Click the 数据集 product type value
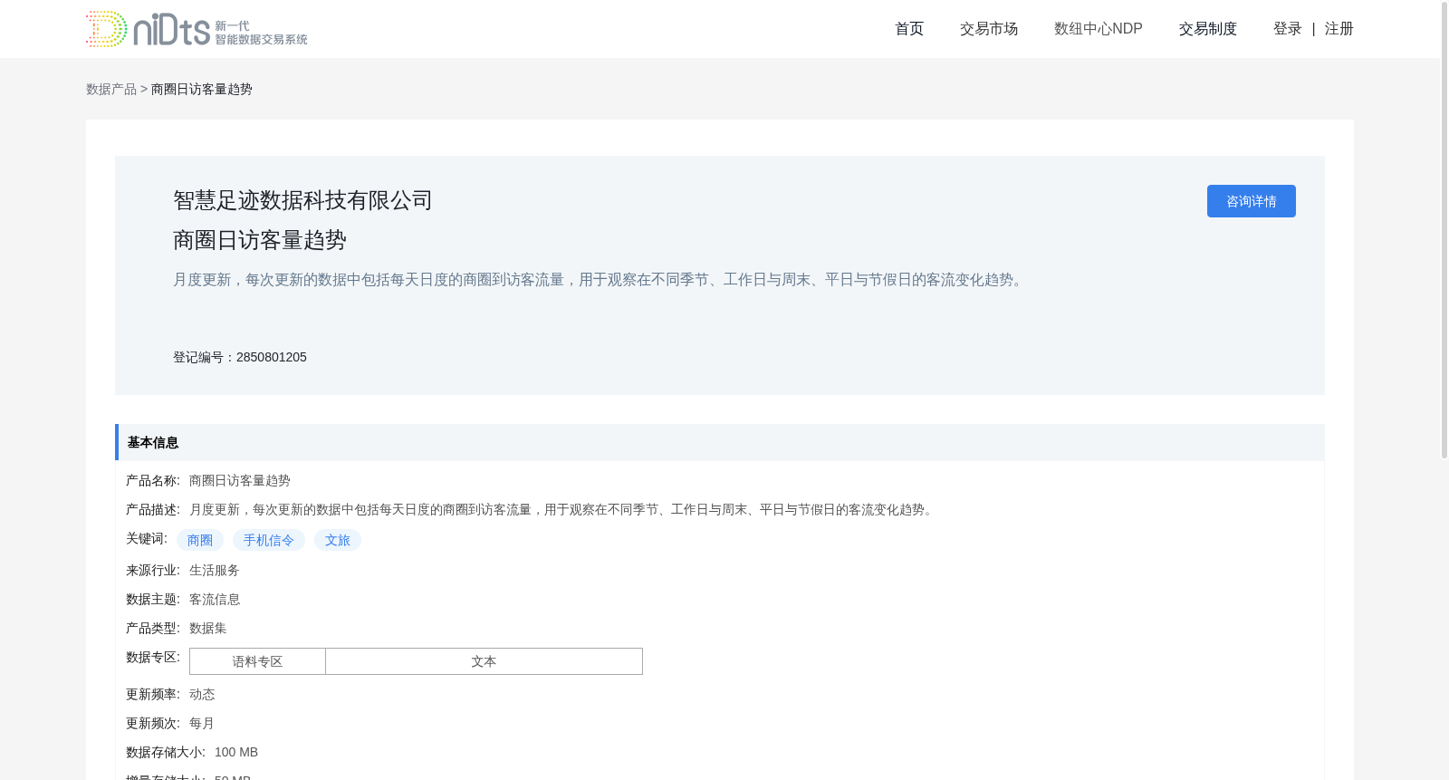1449x780 pixels. coord(208,628)
